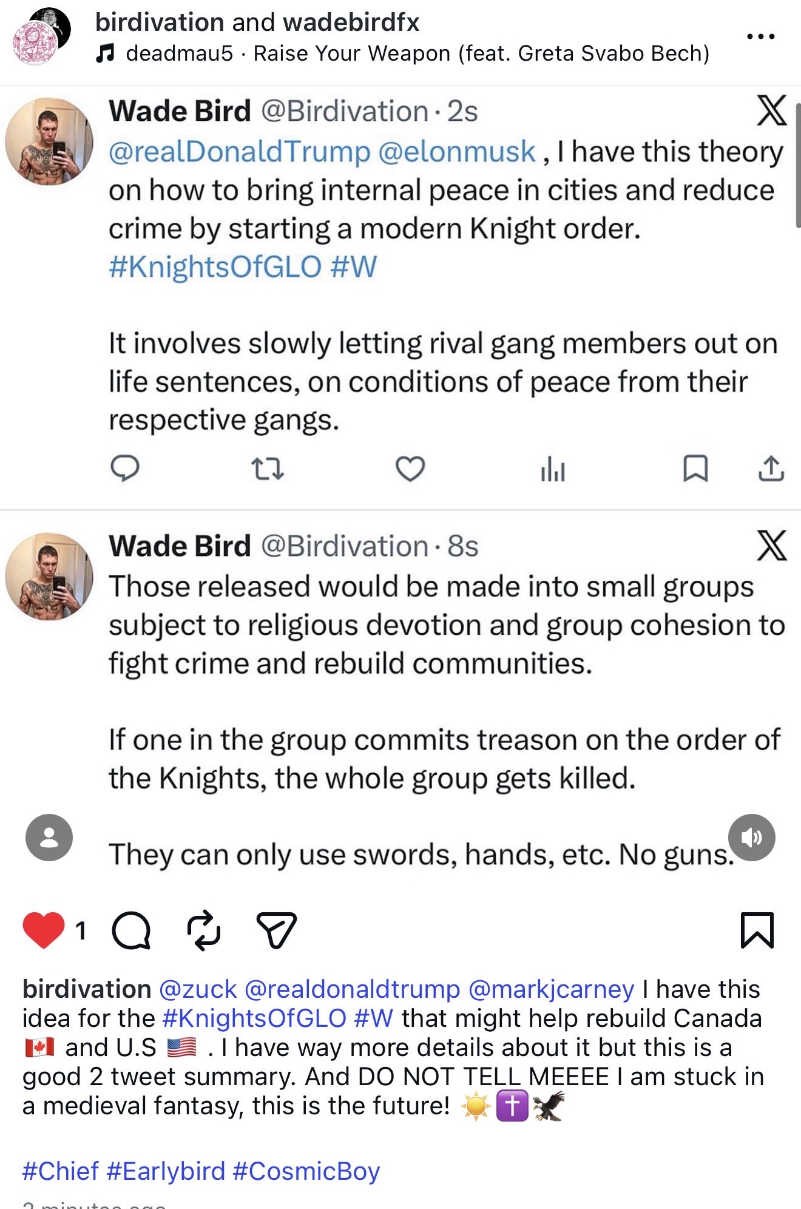801x1209 pixels.
Task: Tap the repost arrows icon
Action: pos(203,930)
